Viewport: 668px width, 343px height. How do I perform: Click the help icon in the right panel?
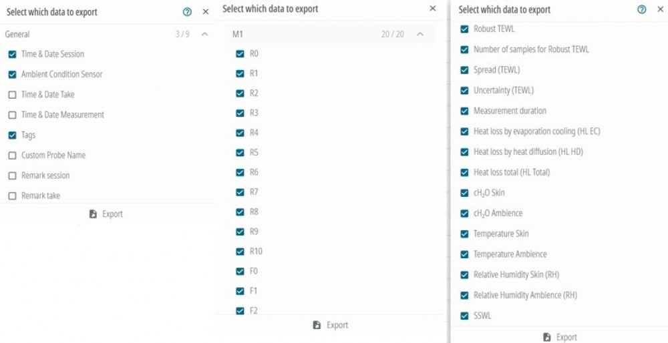(642, 9)
